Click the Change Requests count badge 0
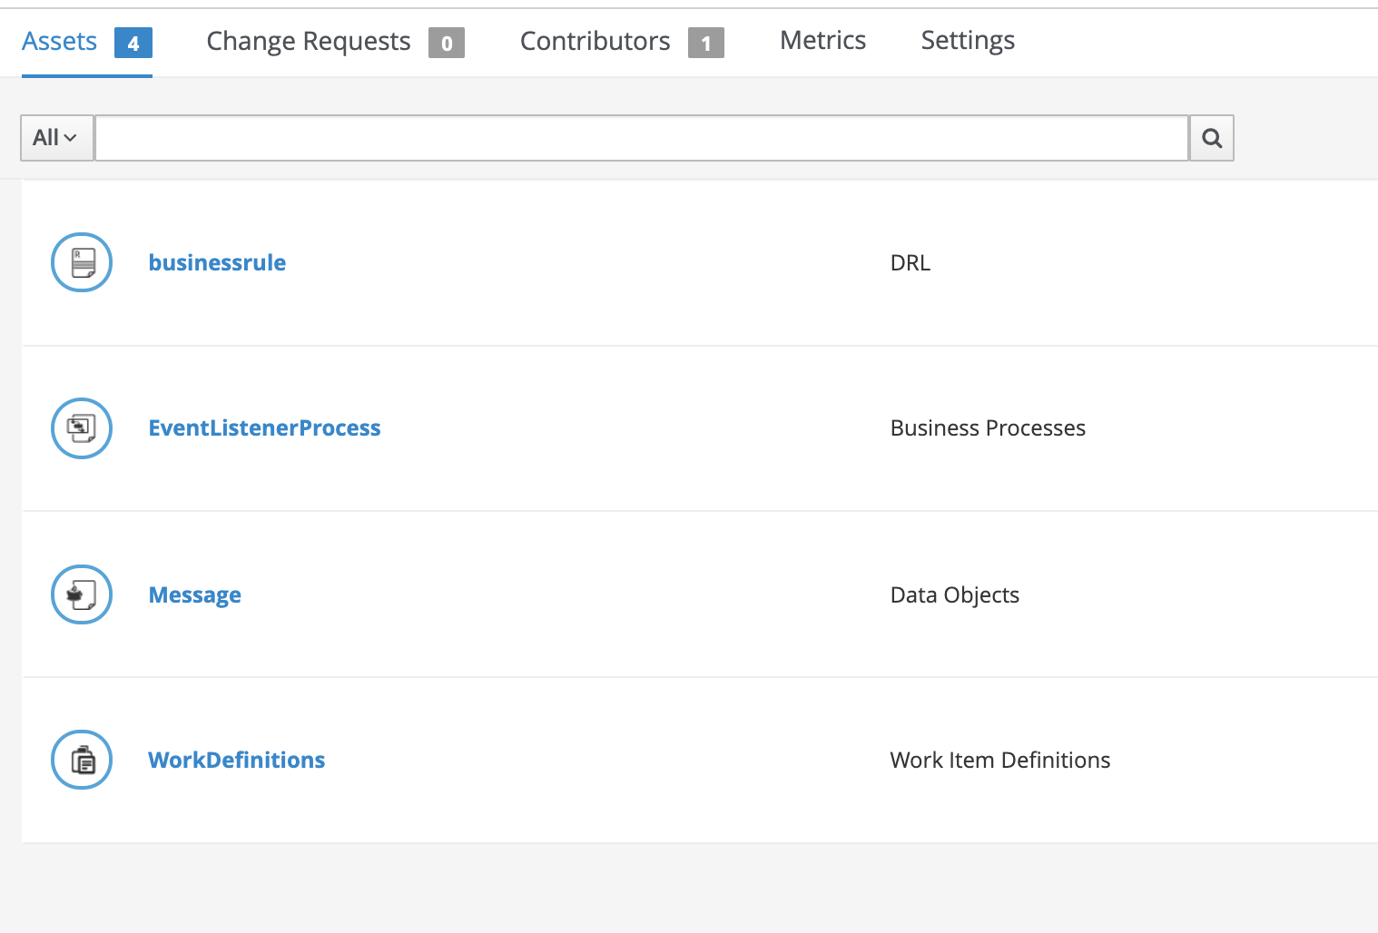 point(447,43)
